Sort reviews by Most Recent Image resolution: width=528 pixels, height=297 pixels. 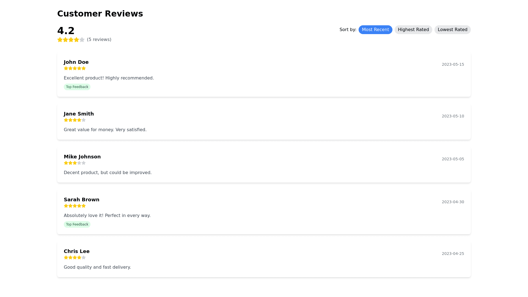point(375,30)
